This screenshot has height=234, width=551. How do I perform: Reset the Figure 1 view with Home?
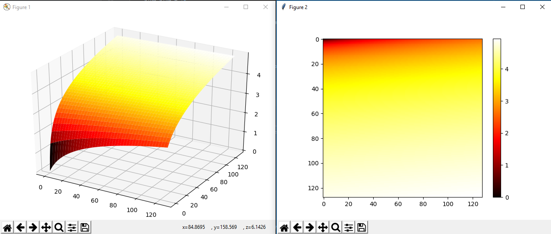click(7, 228)
